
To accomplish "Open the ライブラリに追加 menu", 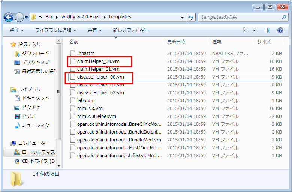I will (x=56, y=30).
